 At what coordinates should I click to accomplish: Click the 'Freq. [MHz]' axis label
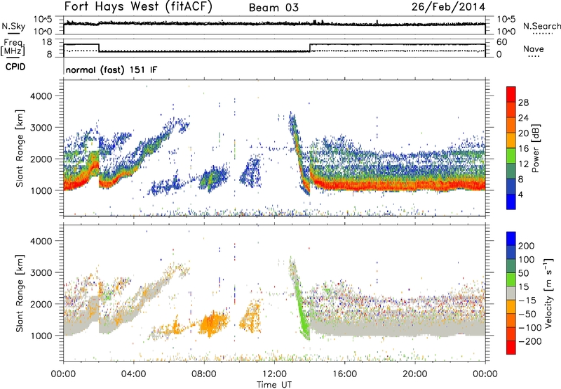13,47
